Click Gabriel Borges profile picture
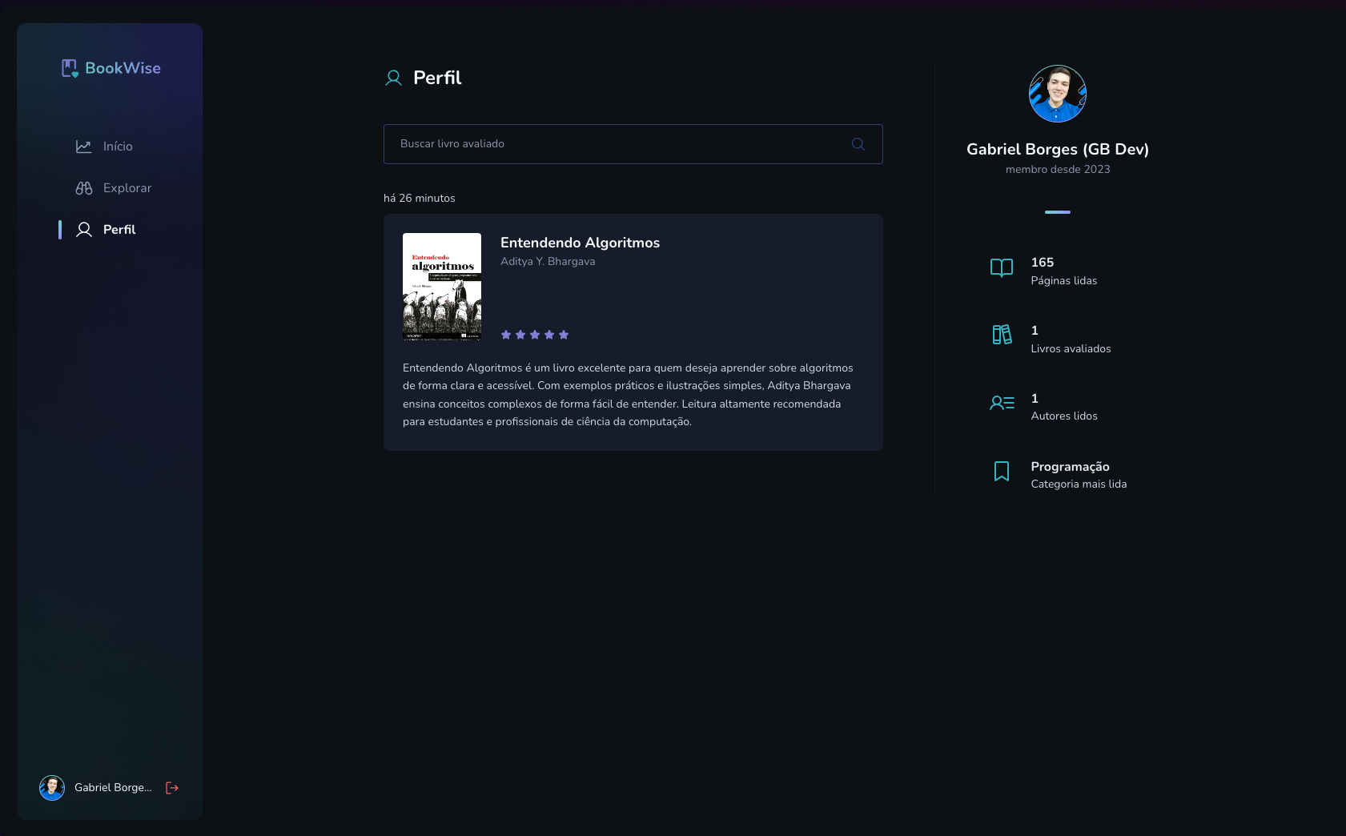Screen dimensions: 1346x836 1057,94
